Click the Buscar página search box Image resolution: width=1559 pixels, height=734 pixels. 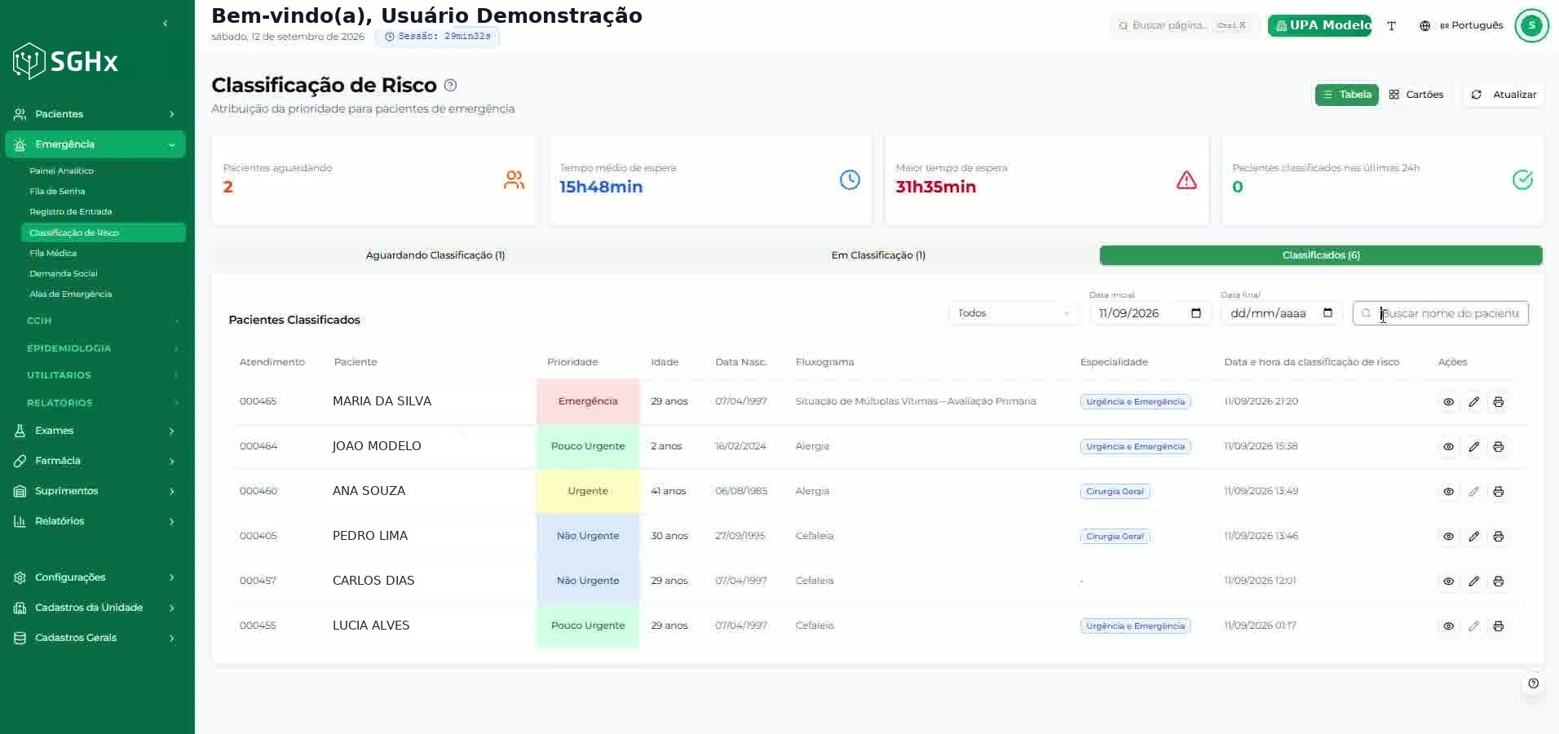pyautogui.click(x=1184, y=26)
